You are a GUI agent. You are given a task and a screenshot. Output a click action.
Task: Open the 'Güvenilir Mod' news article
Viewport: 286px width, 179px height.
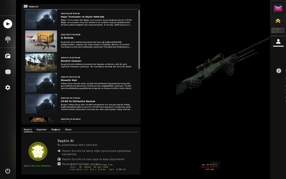[69, 80]
